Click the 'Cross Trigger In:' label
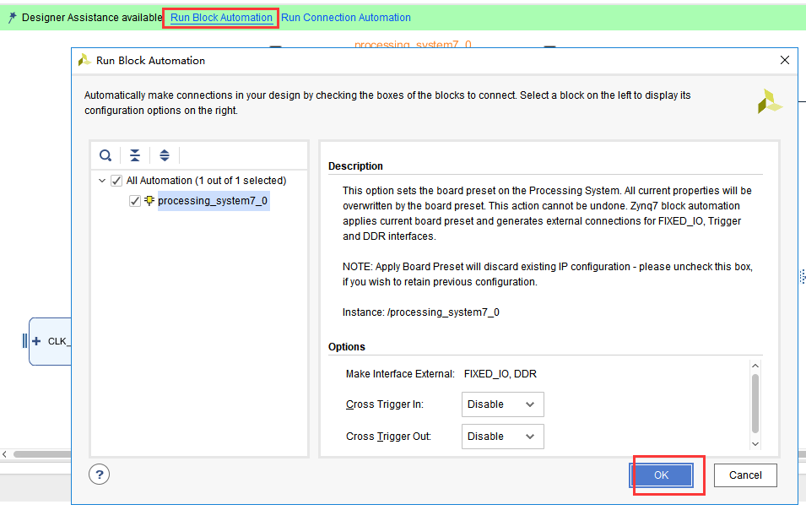Image resolution: width=806 pixels, height=510 pixels. 385,404
